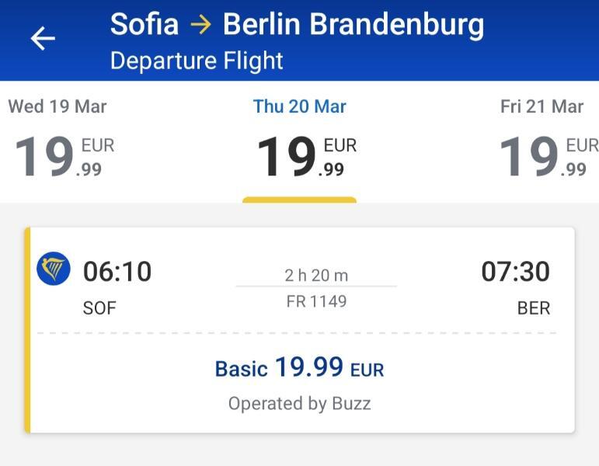Click the SOF airport code

99,308
